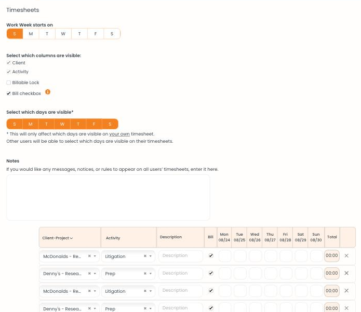Toggle Sunday in visible days selector

point(15,124)
